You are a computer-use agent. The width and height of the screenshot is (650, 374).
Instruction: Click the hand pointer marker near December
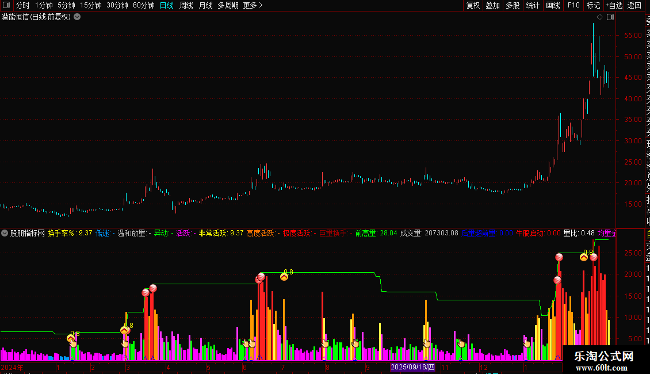pos(461,344)
